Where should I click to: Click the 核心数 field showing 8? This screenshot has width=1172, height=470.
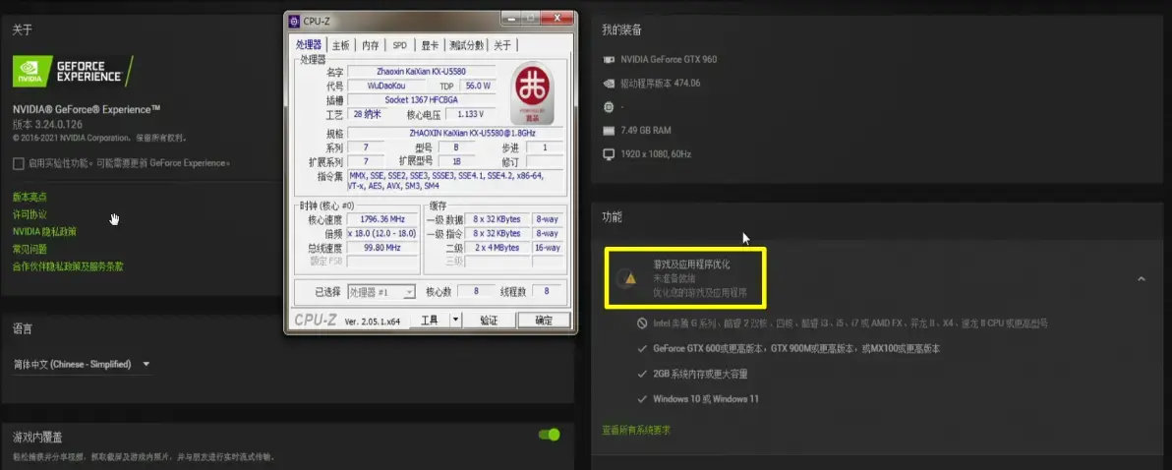point(478,292)
